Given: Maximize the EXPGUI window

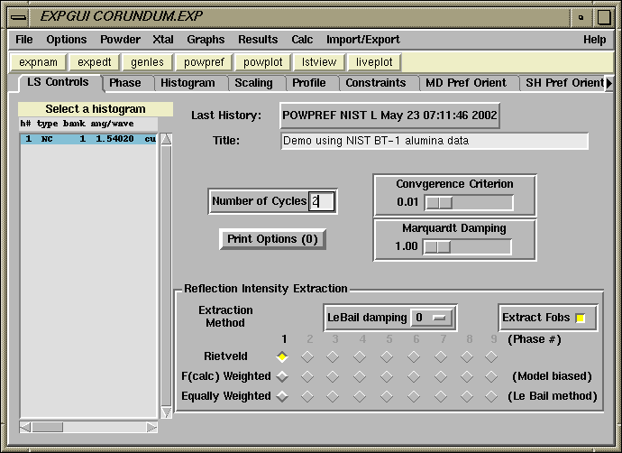Looking at the screenshot, I should [603, 17].
